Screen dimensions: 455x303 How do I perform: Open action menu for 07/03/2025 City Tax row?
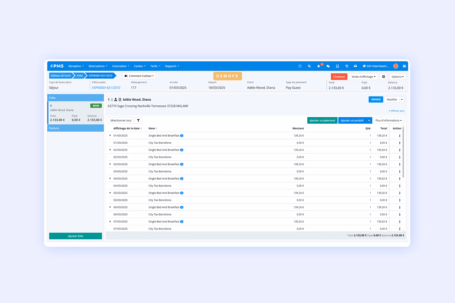coord(400,229)
